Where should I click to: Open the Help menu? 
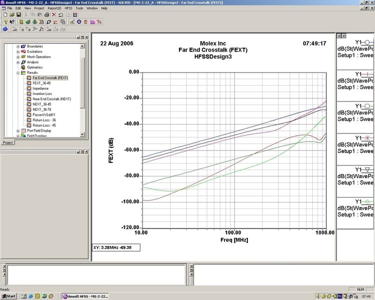[x=104, y=8]
